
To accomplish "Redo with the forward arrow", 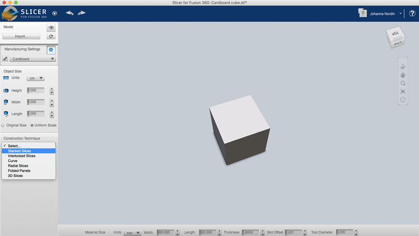I will (x=82, y=13).
